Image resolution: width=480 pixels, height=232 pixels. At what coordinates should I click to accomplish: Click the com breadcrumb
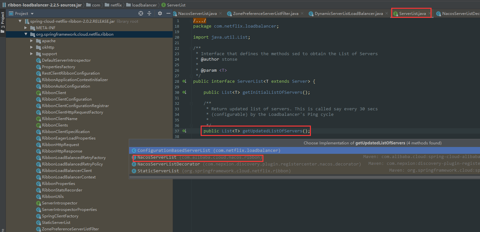tap(93, 5)
